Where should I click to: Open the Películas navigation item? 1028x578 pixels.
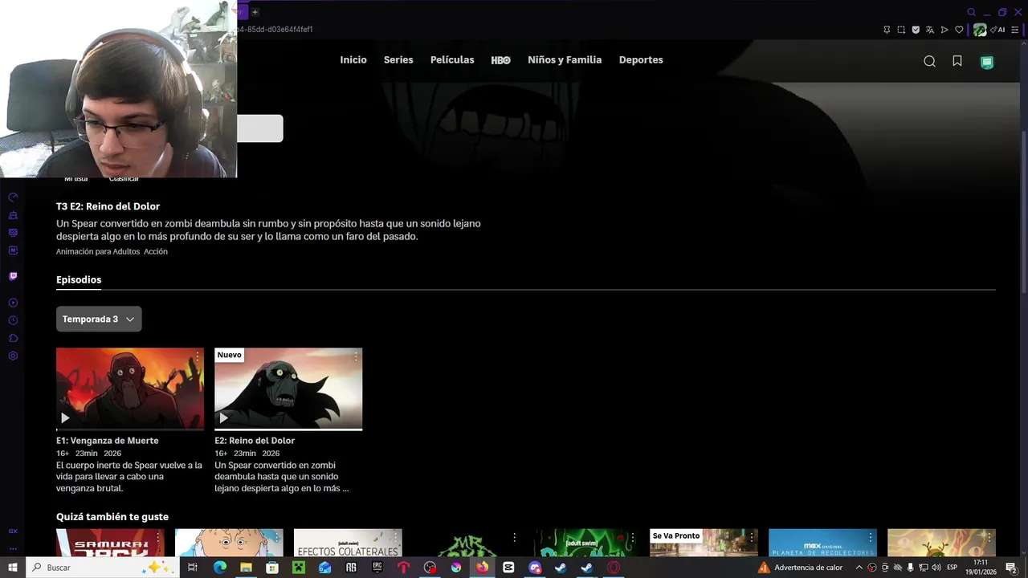click(x=452, y=60)
